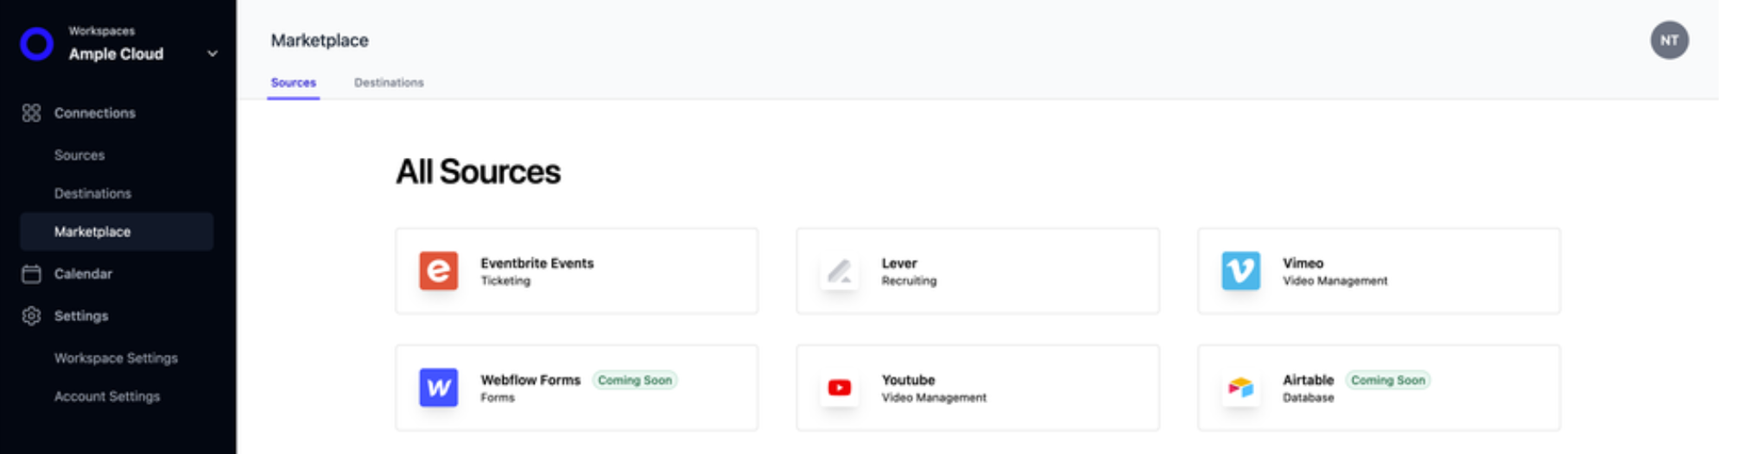Image resolution: width=1738 pixels, height=454 pixels.
Task: Click the Youtube logo icon
Action: (x=839, y=388)
